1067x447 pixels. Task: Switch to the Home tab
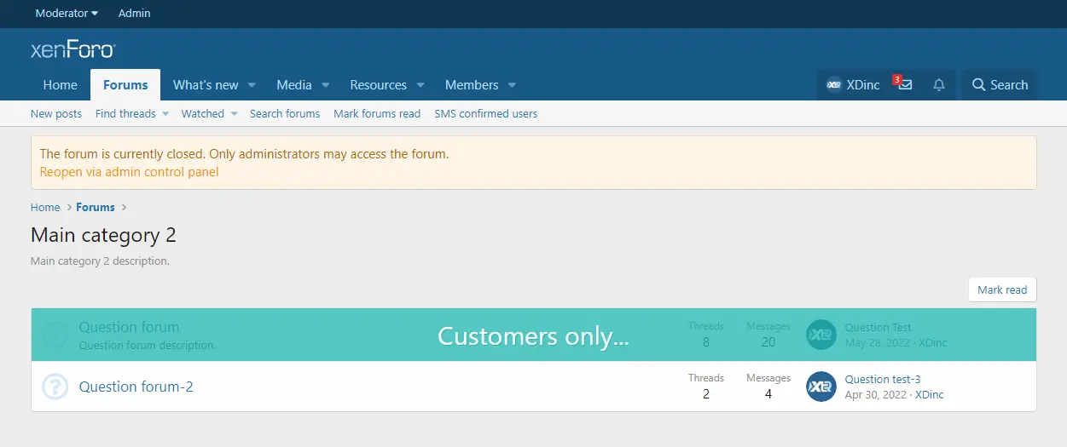click(61, 85)
